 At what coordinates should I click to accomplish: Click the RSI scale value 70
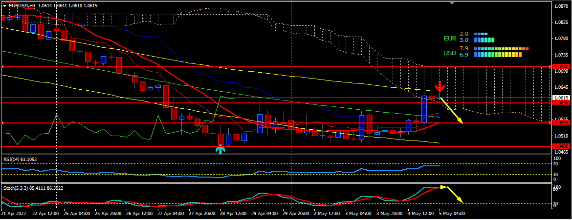click(556, 164)
